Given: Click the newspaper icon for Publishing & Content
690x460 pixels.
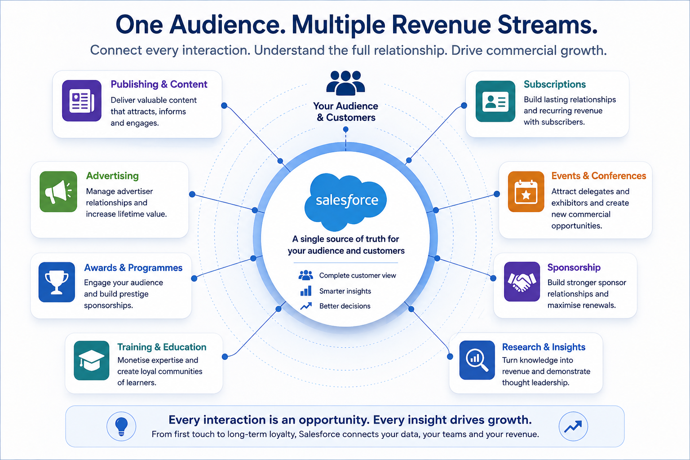Looking at the screenshot, I should (x=82, y=101).
